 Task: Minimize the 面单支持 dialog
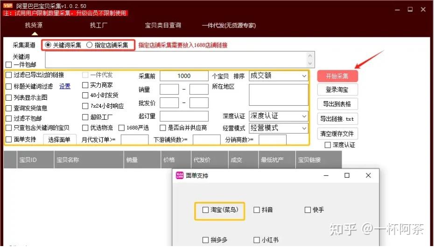(x=326, y=175)
